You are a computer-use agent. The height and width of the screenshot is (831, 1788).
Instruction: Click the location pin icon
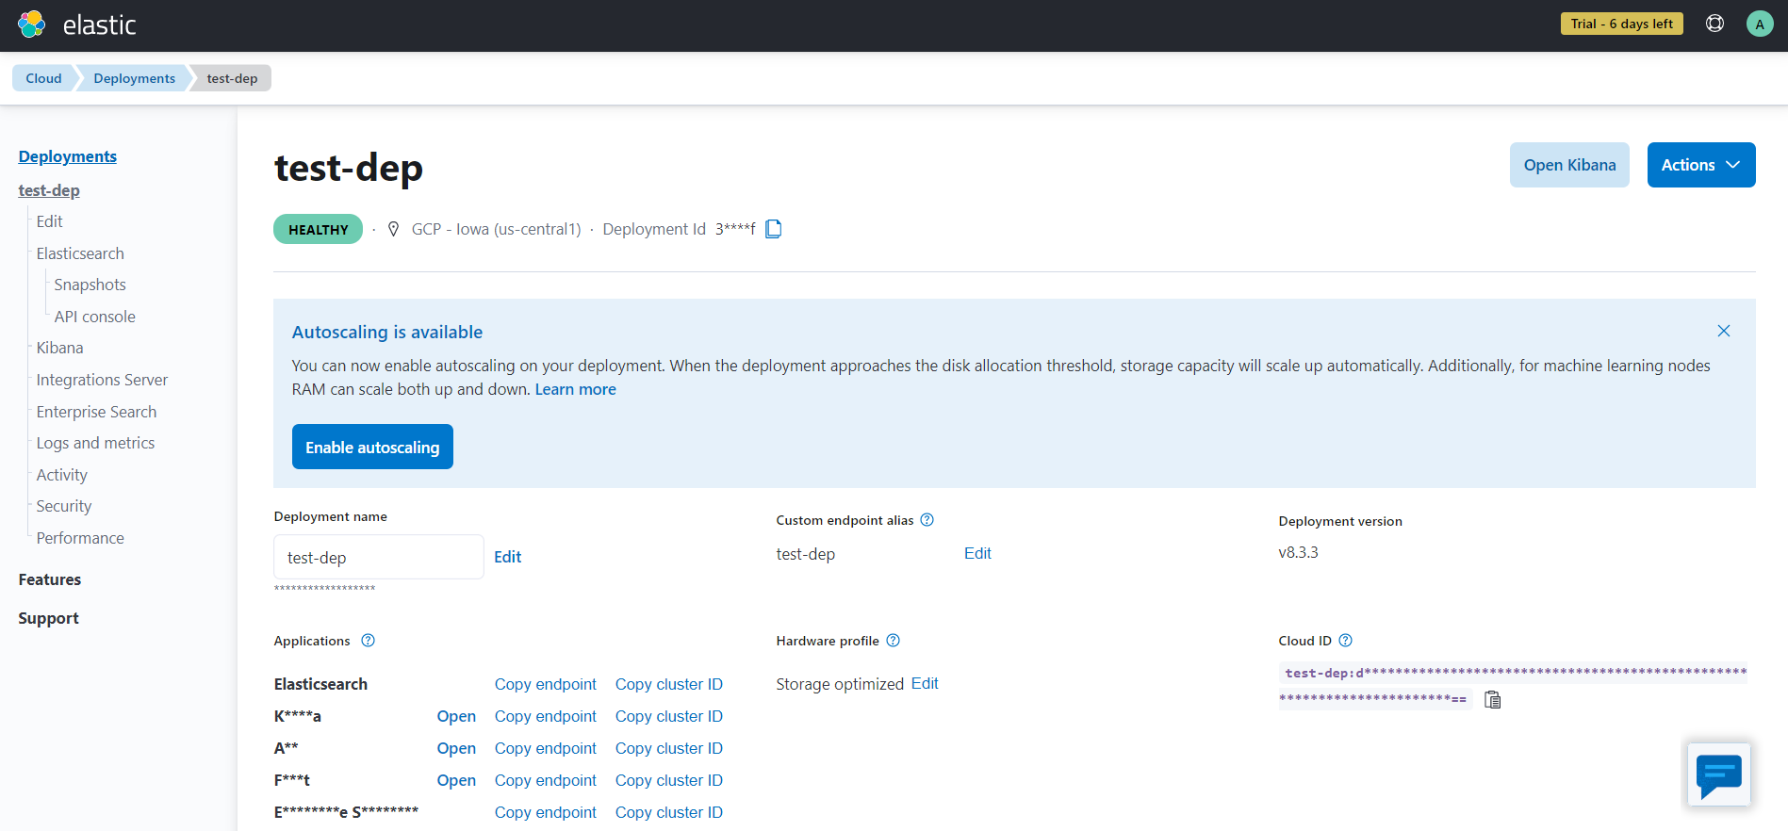click(x=394, y=229)
